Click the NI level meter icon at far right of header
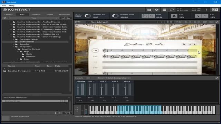The width and height of the screenshot is (221, 124). [x=215, y=10]
